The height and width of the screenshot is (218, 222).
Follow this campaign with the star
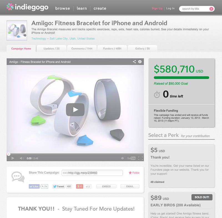[134, 173]
